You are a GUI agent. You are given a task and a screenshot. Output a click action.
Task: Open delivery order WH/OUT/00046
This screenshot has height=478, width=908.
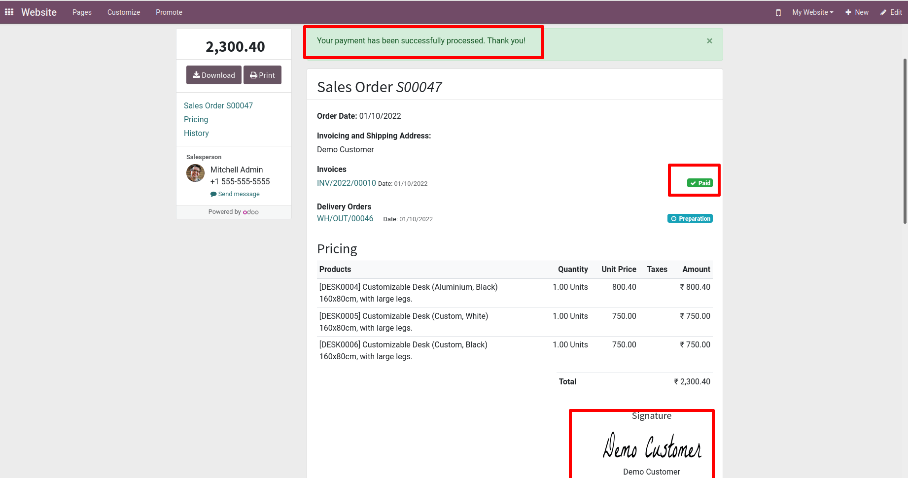pyautogui.click(x=345, y=218)
